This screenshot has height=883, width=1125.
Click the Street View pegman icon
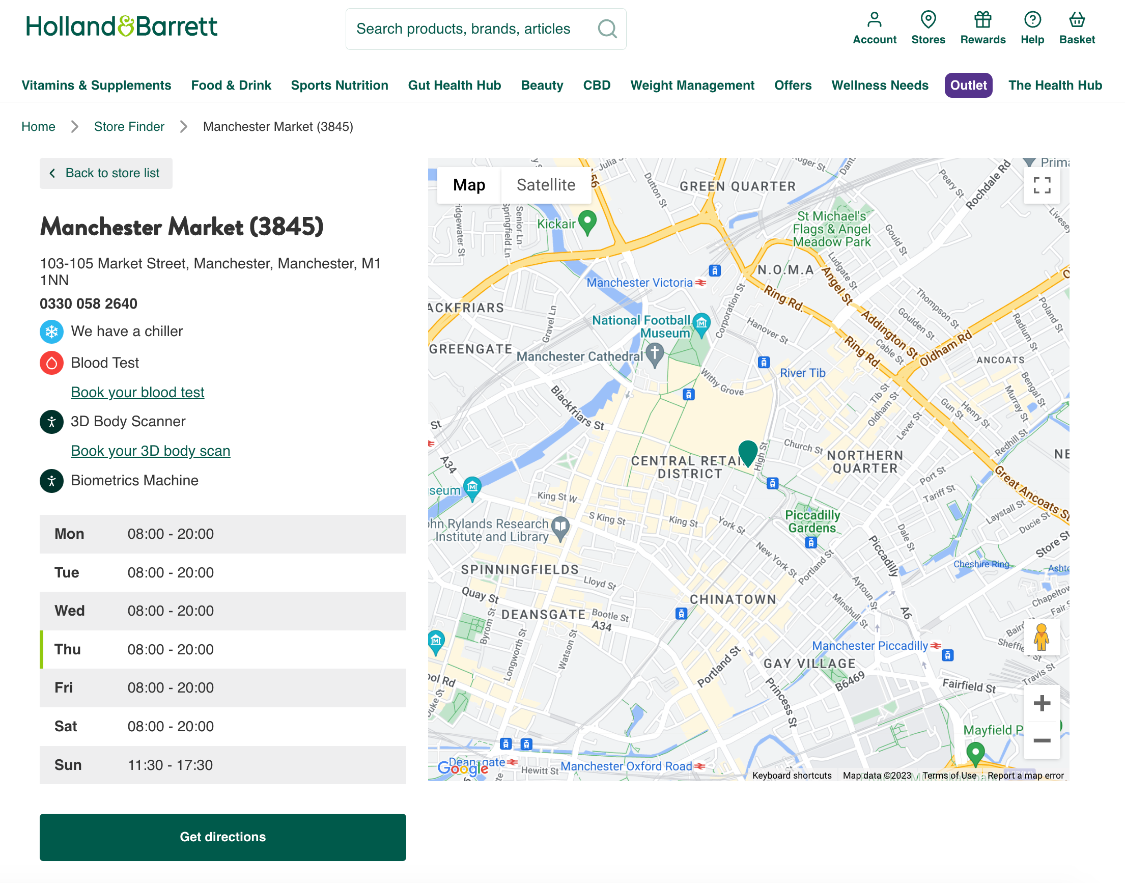point(1042,637)
